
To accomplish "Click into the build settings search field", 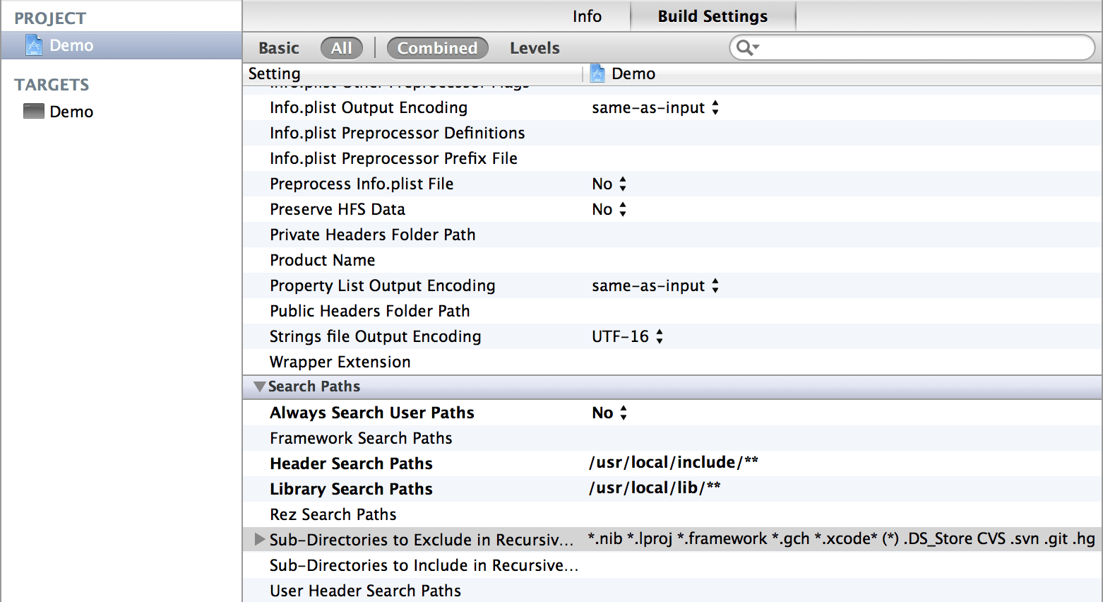I will point(918,48).
